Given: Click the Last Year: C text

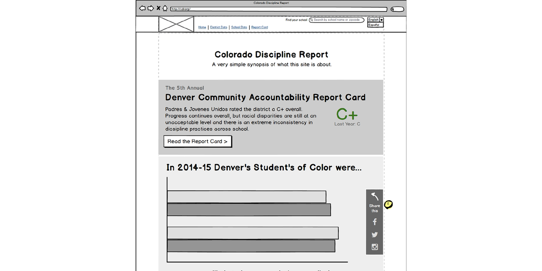Looking at the screenshot, I should click(347, 124).
